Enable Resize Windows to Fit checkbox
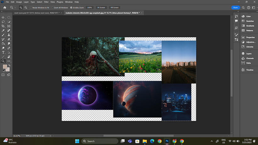The height and width of the screenshot is (145, 258). (x=31, y=8)
